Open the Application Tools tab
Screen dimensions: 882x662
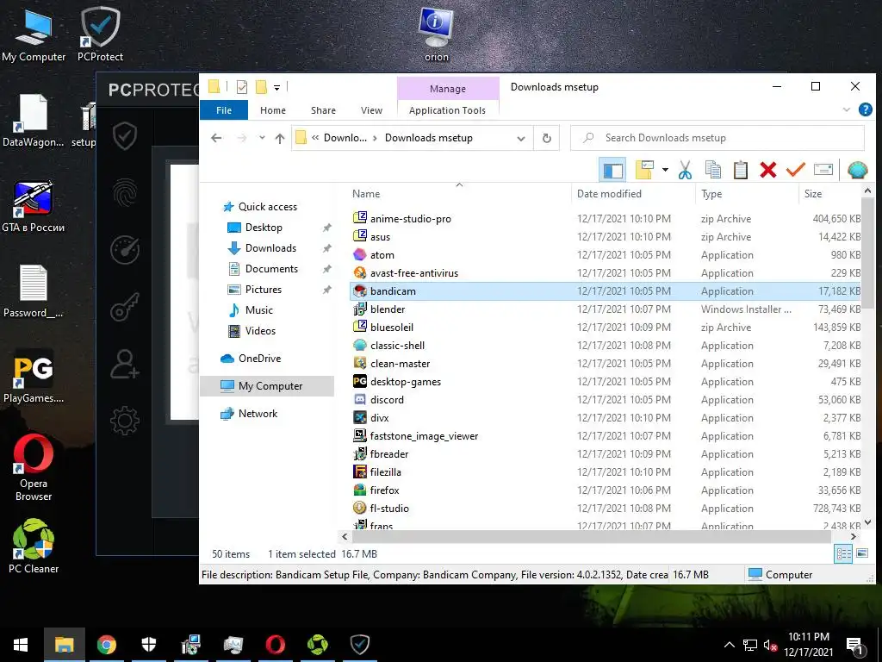click(x=447, y=110)
